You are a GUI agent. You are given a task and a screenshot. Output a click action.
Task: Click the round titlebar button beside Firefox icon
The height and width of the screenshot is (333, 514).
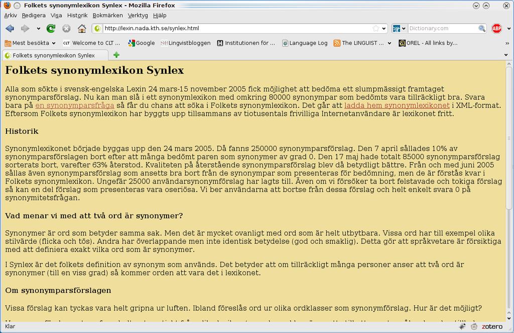coord(18,6)
